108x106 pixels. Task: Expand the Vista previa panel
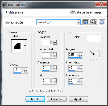pos(7,12)
